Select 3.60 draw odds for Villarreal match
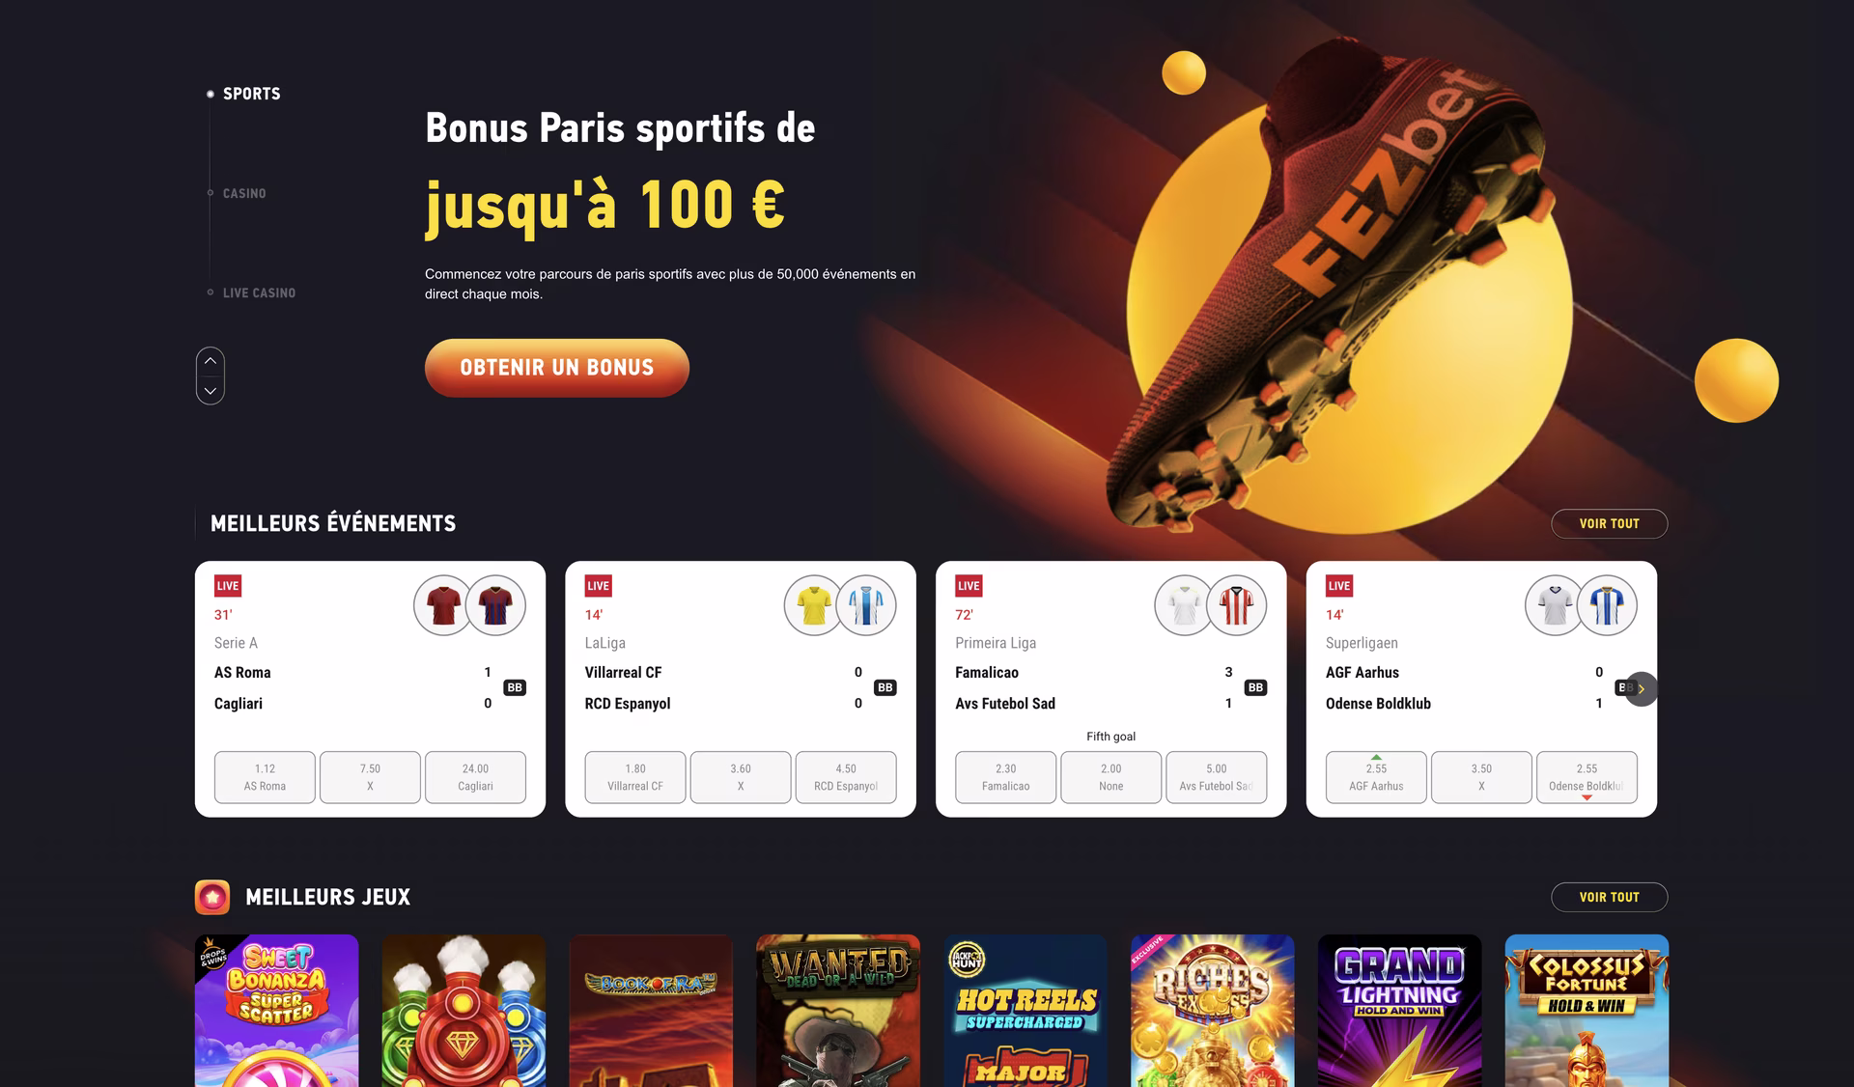 point(741,777)
